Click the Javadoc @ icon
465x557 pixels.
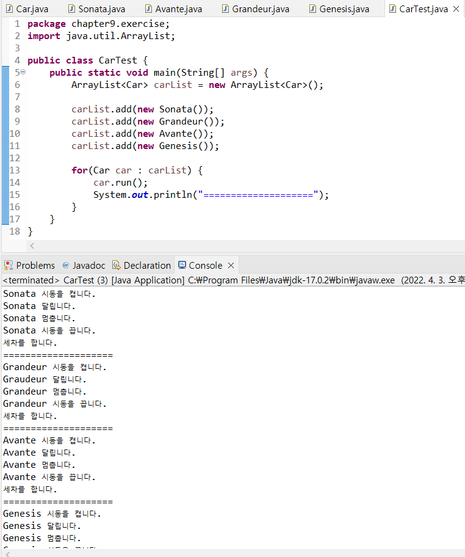click(x=66, y=265)
